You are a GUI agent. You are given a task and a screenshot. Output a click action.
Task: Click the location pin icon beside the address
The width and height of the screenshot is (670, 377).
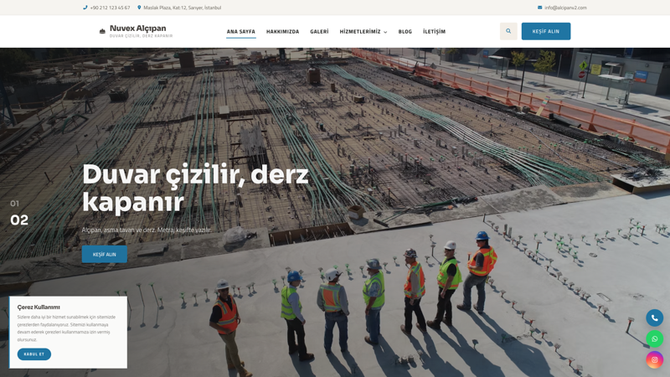pos(139,8)
